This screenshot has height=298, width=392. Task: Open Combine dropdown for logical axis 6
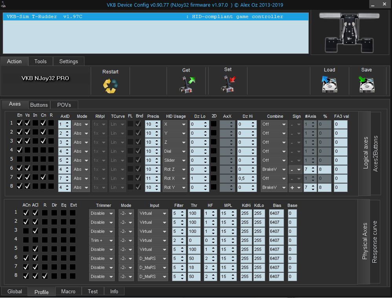coord(274,169)
